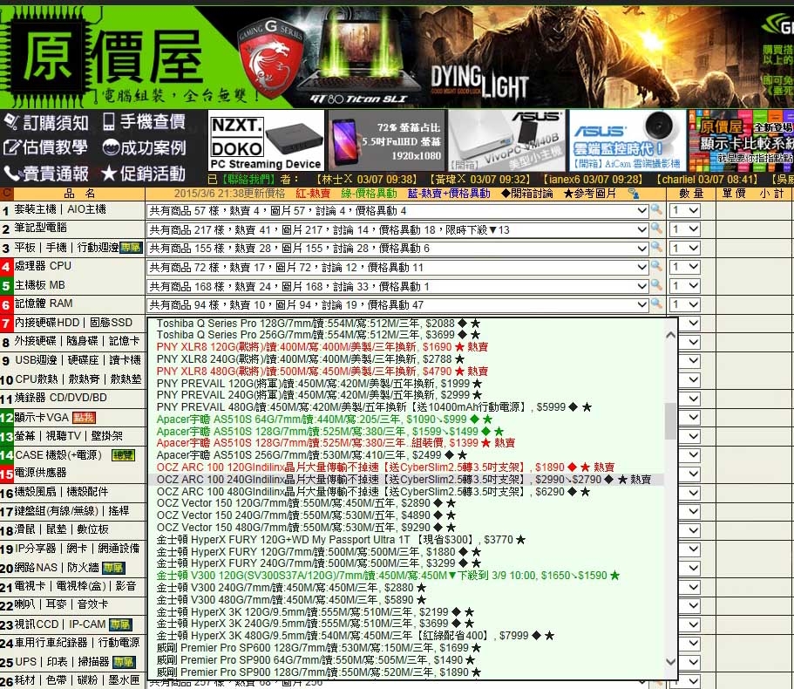Open quantity dropdown for 記憶體 RAM row
Image resolution: width=794 pixels, height=689 pixels.
685,304
